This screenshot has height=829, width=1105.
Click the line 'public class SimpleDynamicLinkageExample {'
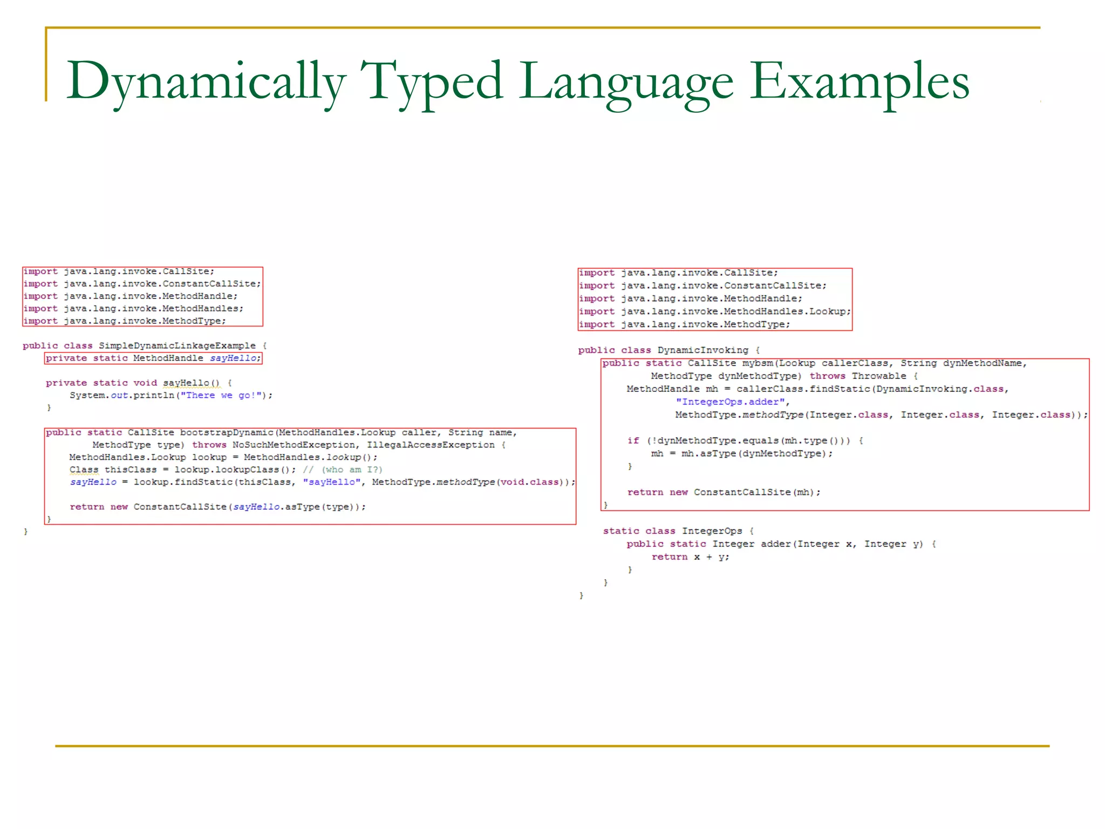[x=145, y=346]
